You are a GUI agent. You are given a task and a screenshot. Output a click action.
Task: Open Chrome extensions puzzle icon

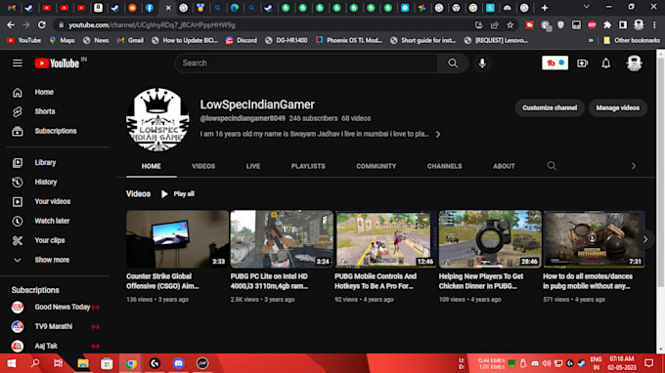point(607,25)
